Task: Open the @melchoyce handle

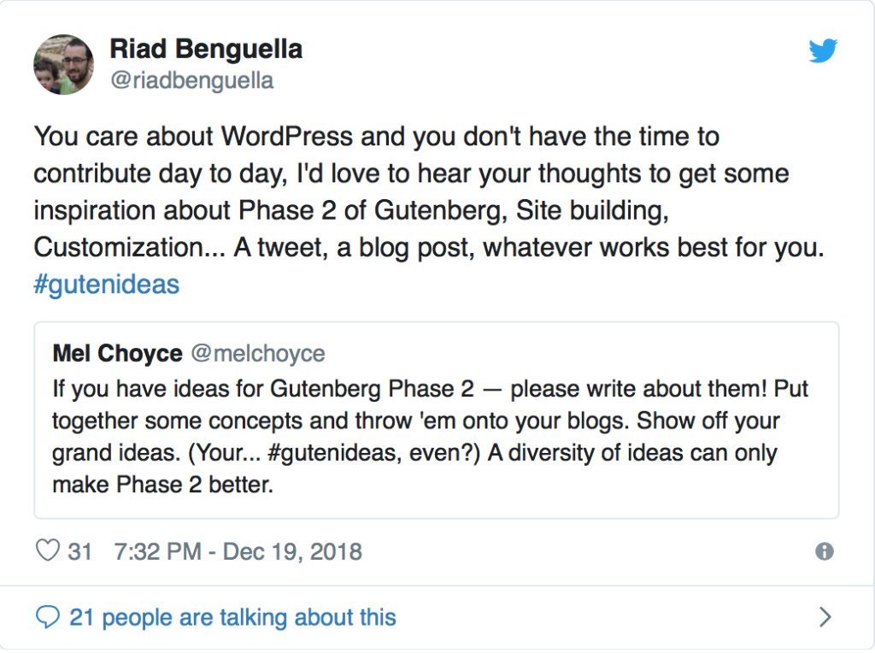Action: point(258,353)
